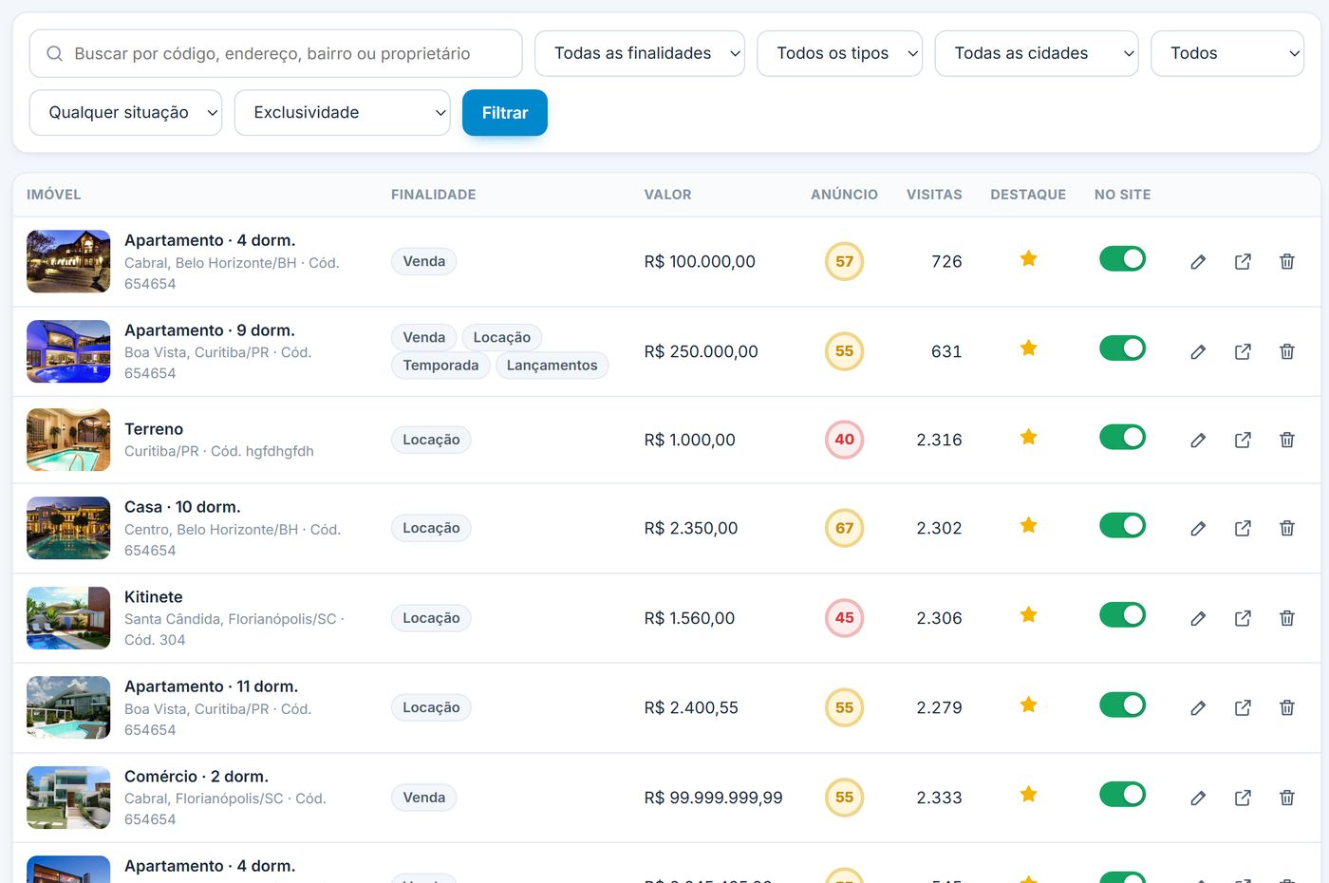Click the Anúncio column header
1329x883 pixels.
pos(844,195)
